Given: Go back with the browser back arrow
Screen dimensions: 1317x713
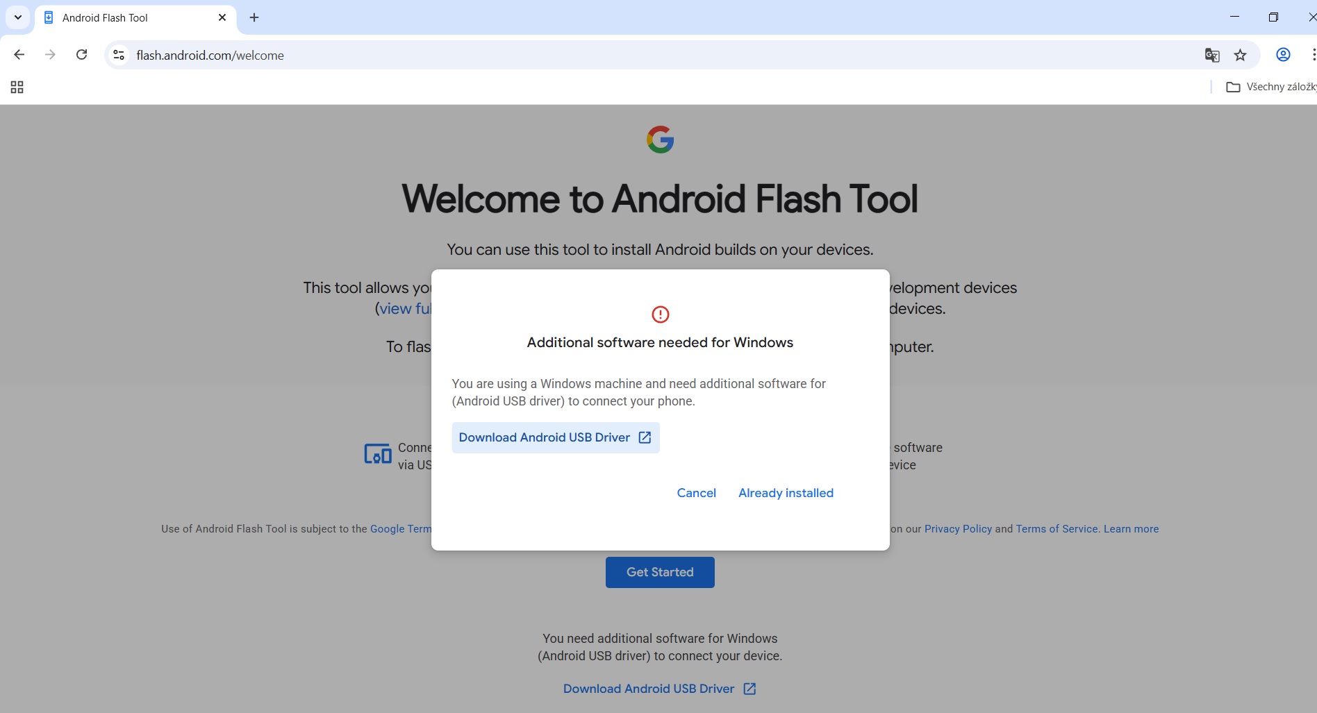Looking at the screenshot, I should (x=19, y=55).
